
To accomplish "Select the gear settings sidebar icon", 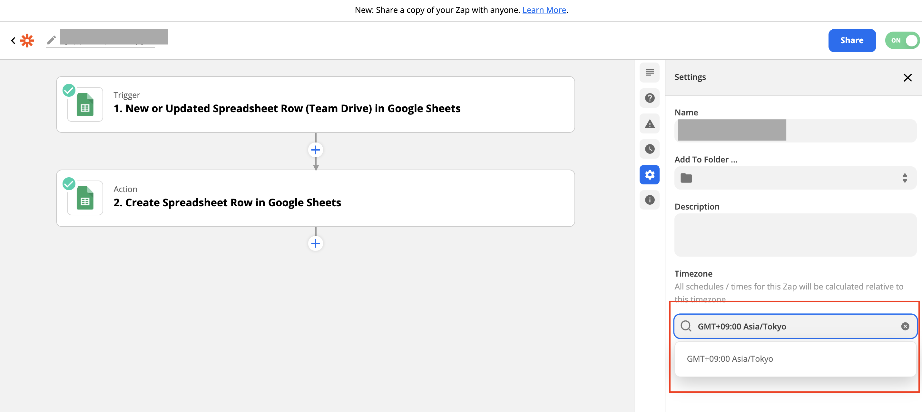I will [649, 175].
